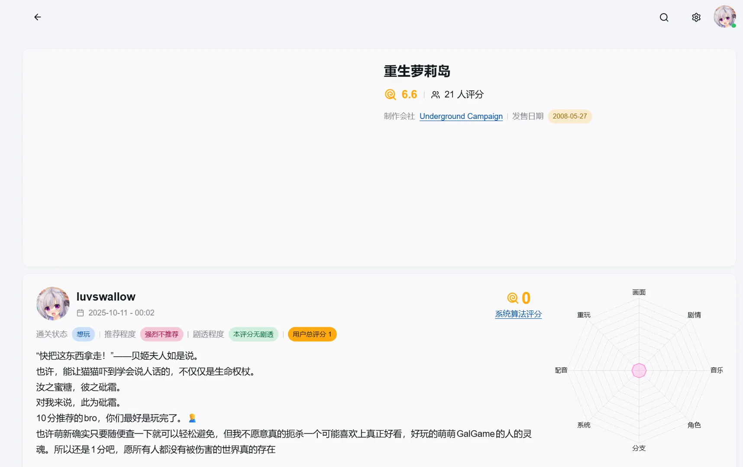This screenshot has height=467, width=743.
Task: Go back using the left arrow icon
Action: coord(38,17)
